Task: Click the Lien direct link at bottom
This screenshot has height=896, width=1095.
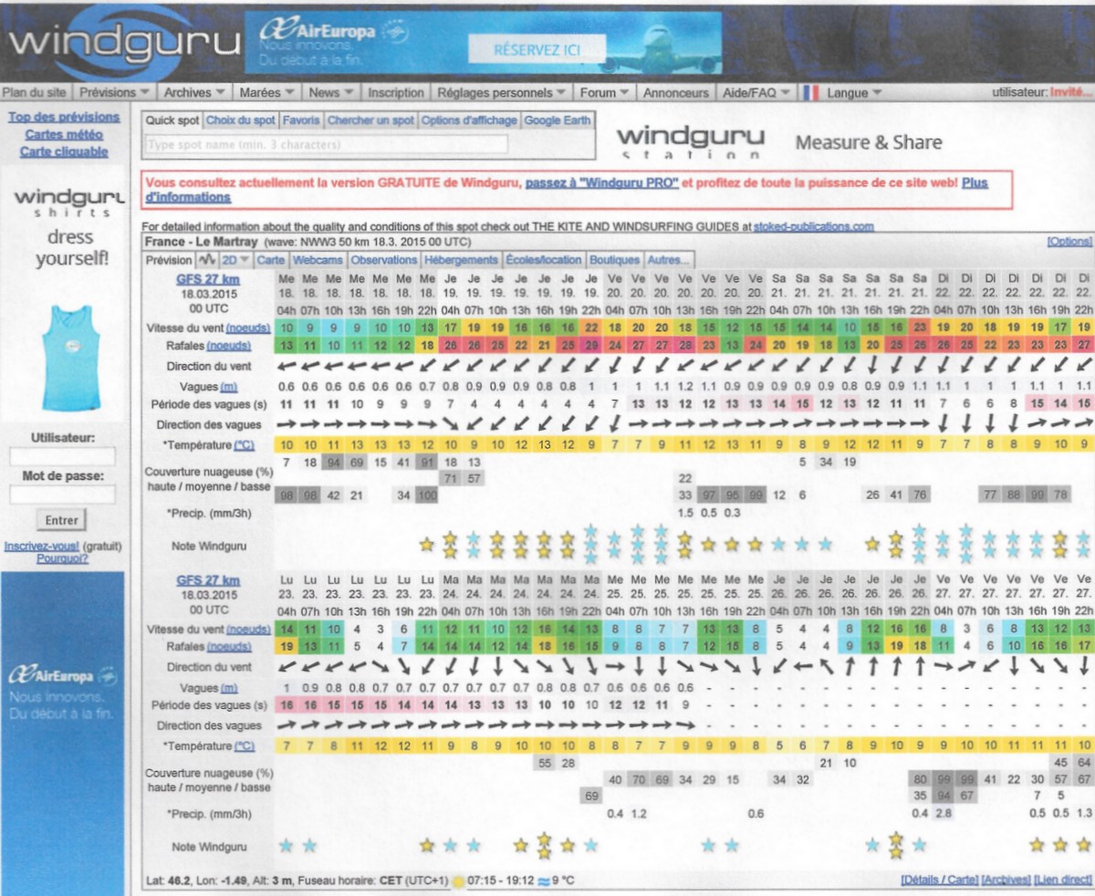Action: tap(1062, 880)
